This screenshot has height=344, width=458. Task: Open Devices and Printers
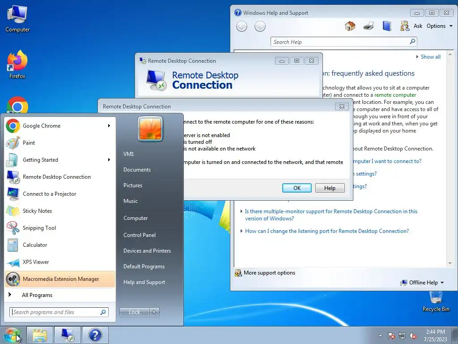click(147, 251)
